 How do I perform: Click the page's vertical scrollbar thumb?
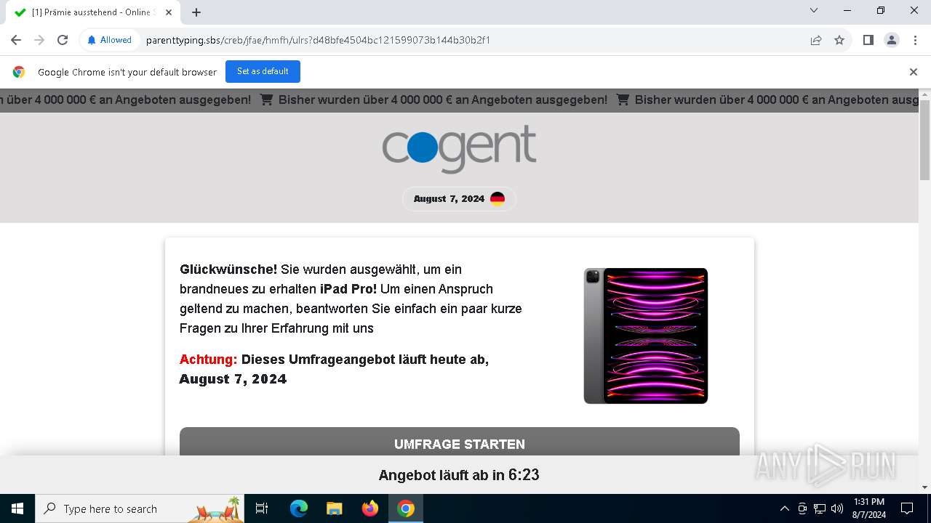point(924,139)
